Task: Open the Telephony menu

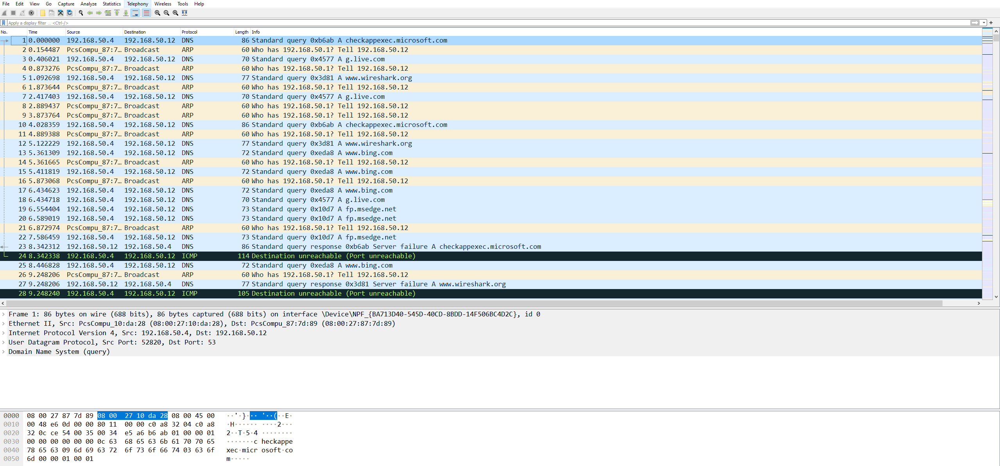Action: coord(137,4)
